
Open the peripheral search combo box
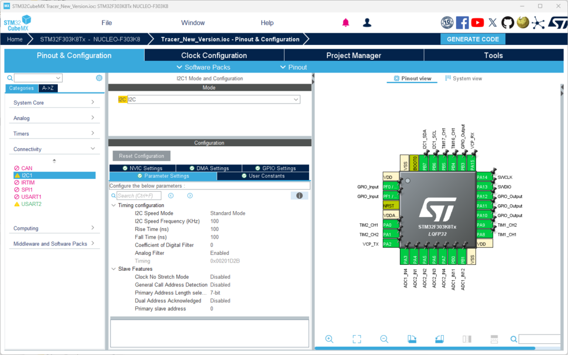pos(38,78)
